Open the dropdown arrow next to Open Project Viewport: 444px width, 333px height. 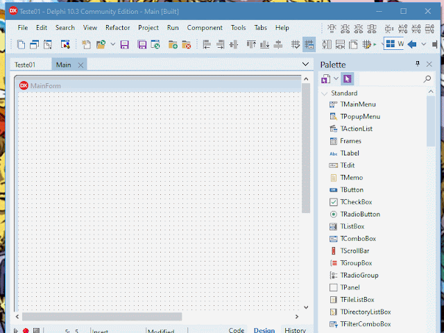point(112,44)
